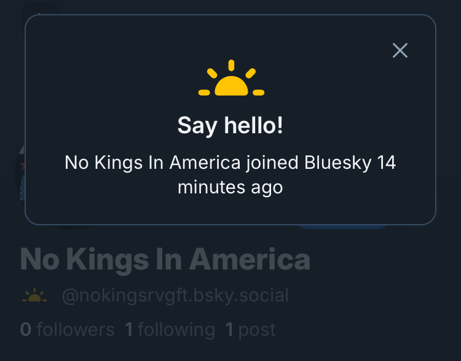Viewport: 461px width, 361px height.
Task: Click "No Kings In America" in dialog message
Action: click(x=152, y=163)
